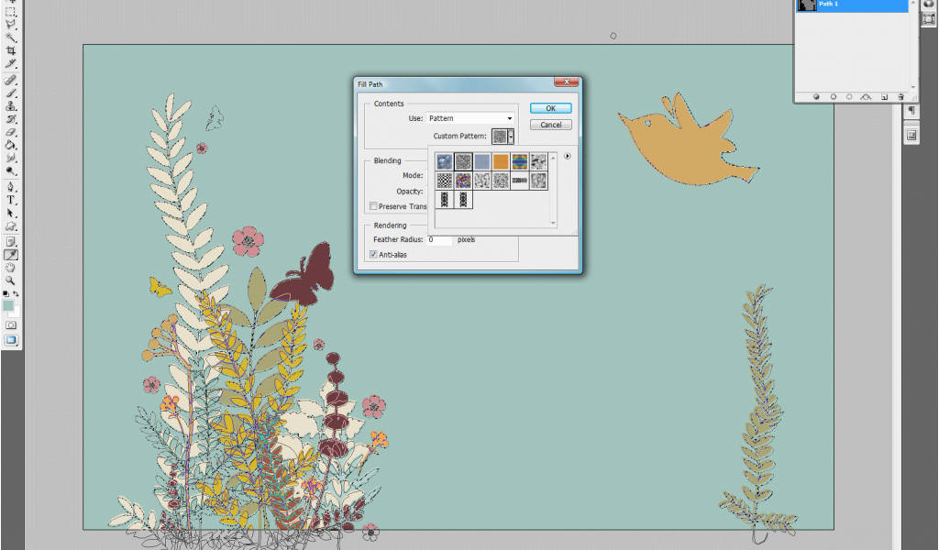Open the Use dropdown set to Pattern
939x550 pixels.
[x=471, y=118]
